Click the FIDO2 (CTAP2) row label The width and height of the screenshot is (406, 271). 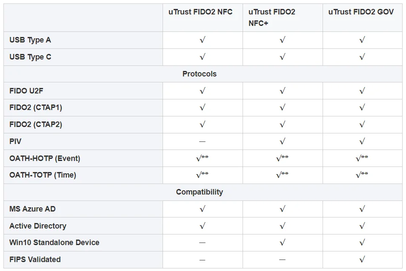[36, 124]
